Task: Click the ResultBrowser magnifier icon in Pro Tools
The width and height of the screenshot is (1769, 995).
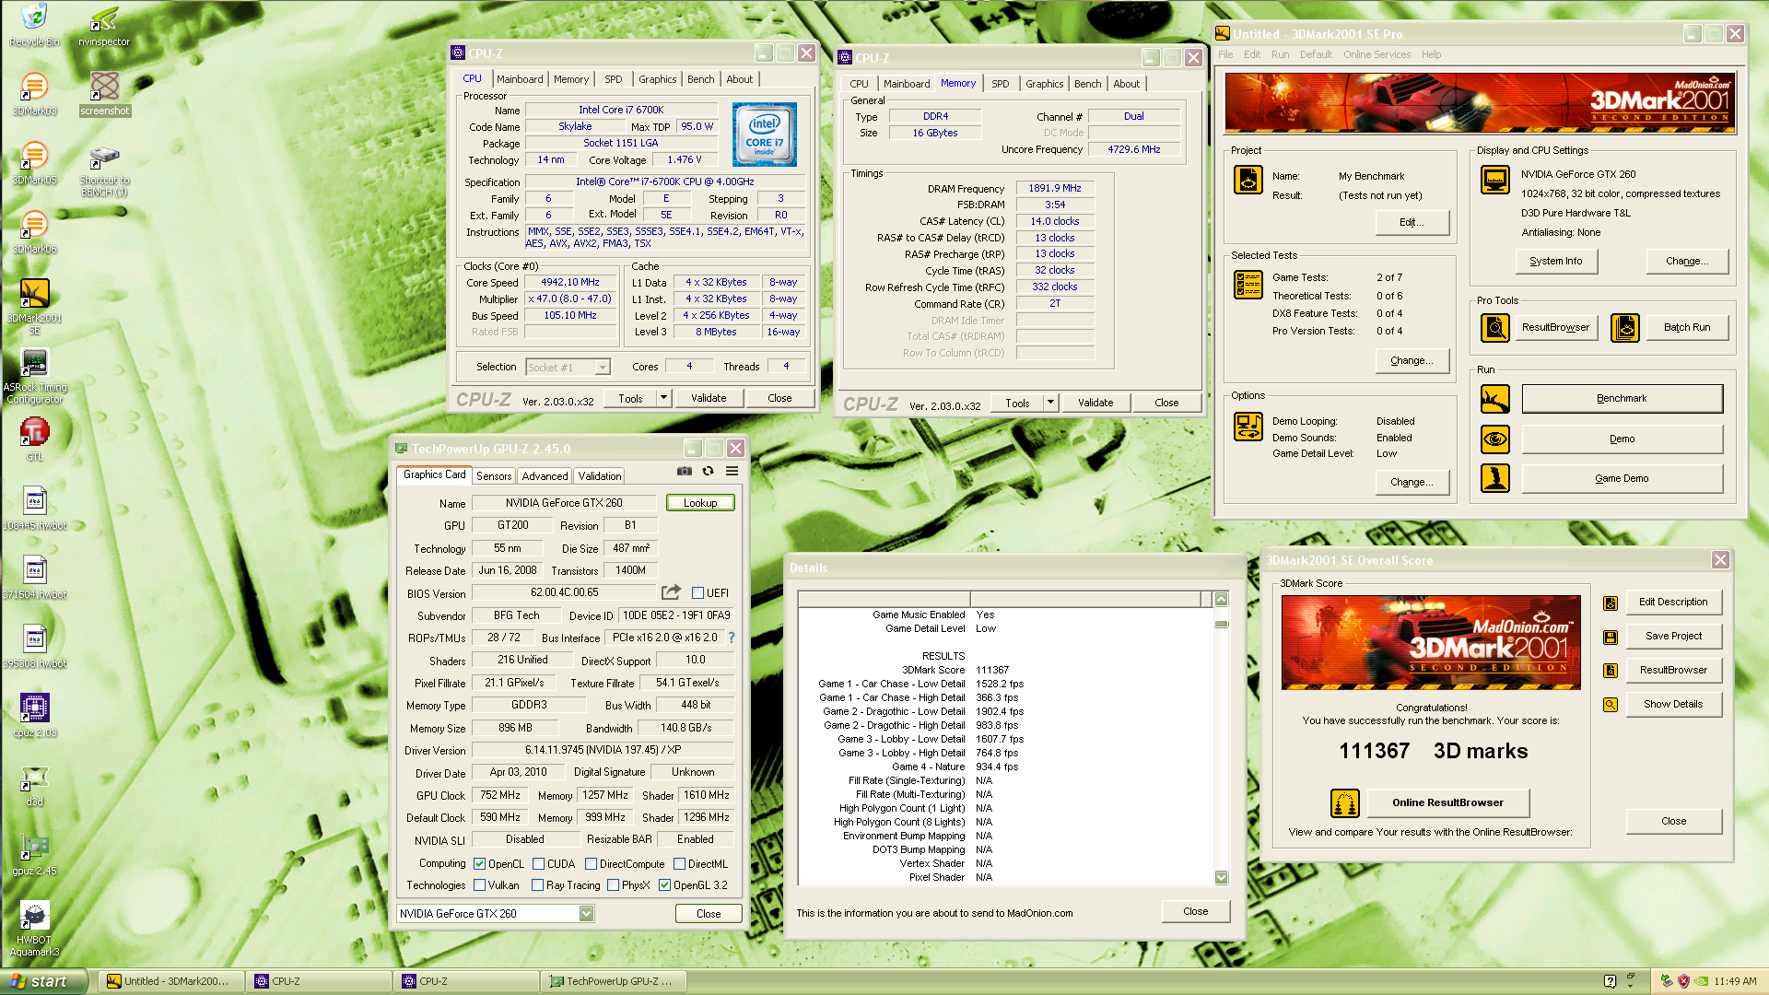Action: tap(1494, 327)
